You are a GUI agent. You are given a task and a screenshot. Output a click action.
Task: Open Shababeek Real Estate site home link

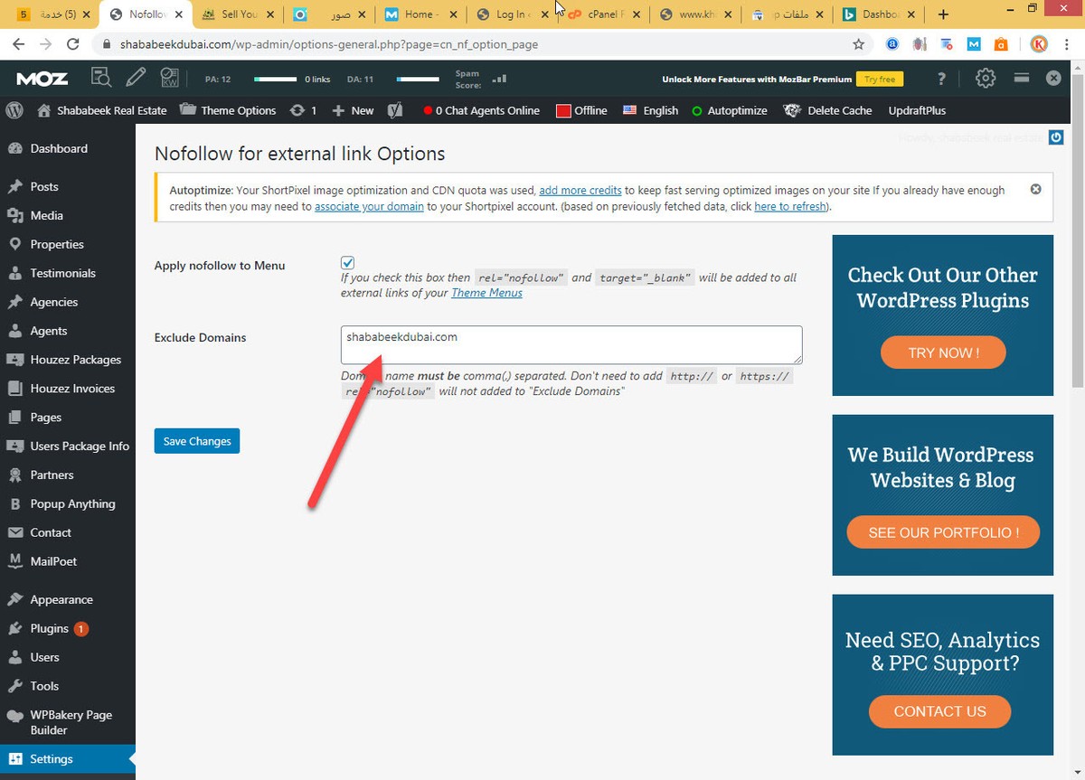pyautogui.click(x=101, y=110)
